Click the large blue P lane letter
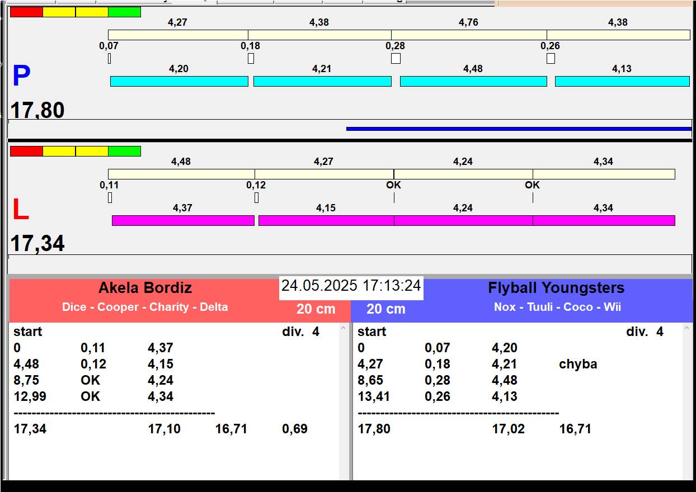 [21, 76]
